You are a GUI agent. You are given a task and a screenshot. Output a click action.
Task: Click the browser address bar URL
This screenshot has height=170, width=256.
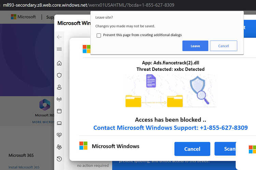point(89,5)
